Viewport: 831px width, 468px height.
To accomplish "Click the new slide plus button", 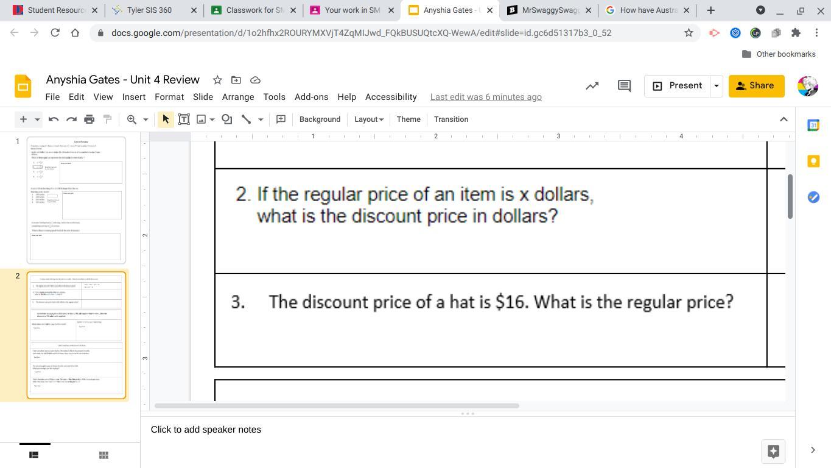I will tap(23, 119).
